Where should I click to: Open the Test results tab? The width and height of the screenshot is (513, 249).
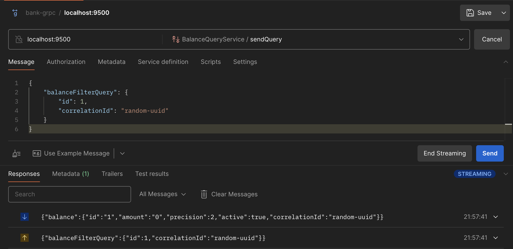[152, 174]
